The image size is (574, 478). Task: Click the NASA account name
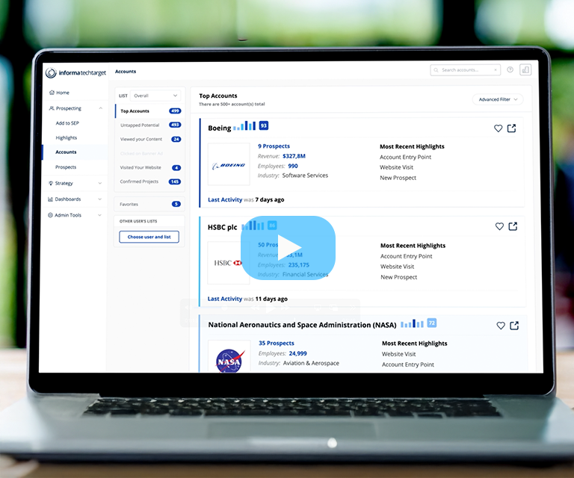click(303, 325)
